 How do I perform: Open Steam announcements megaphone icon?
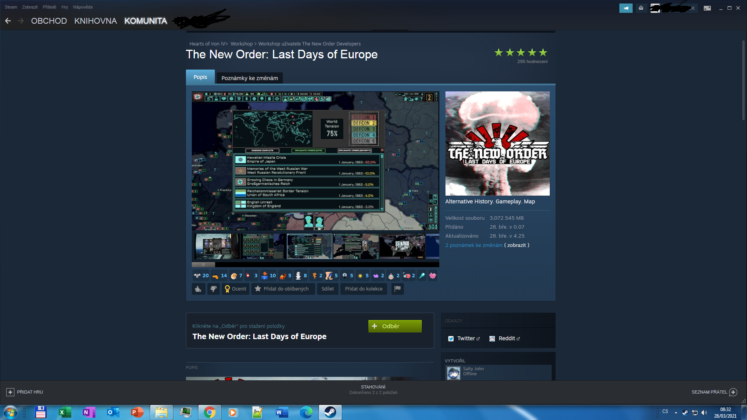click(626, 8)
